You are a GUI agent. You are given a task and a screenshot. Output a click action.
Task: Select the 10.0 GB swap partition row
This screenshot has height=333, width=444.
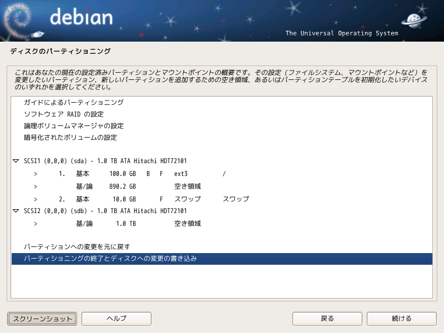[x=222, y=199]
